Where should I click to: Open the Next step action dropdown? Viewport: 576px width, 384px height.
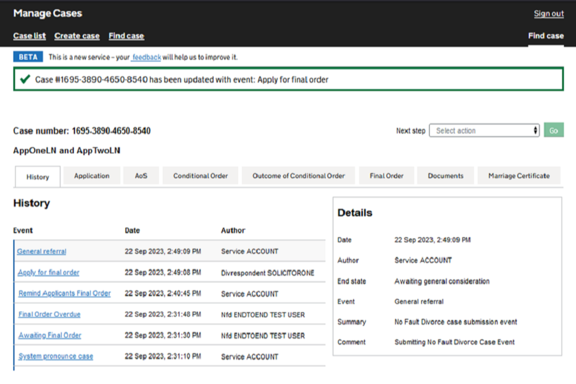pos(484,130)
